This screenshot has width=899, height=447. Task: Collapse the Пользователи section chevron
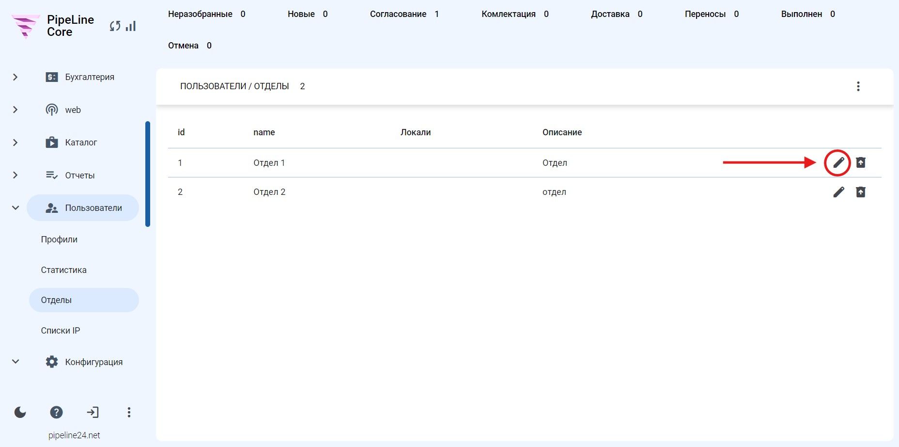tap(15, 208)
